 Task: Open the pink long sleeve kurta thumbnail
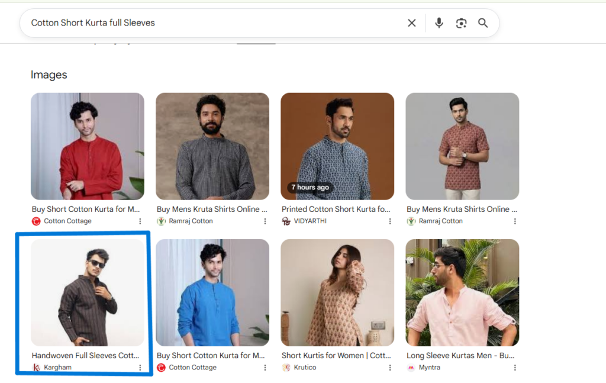coord(462,292)
